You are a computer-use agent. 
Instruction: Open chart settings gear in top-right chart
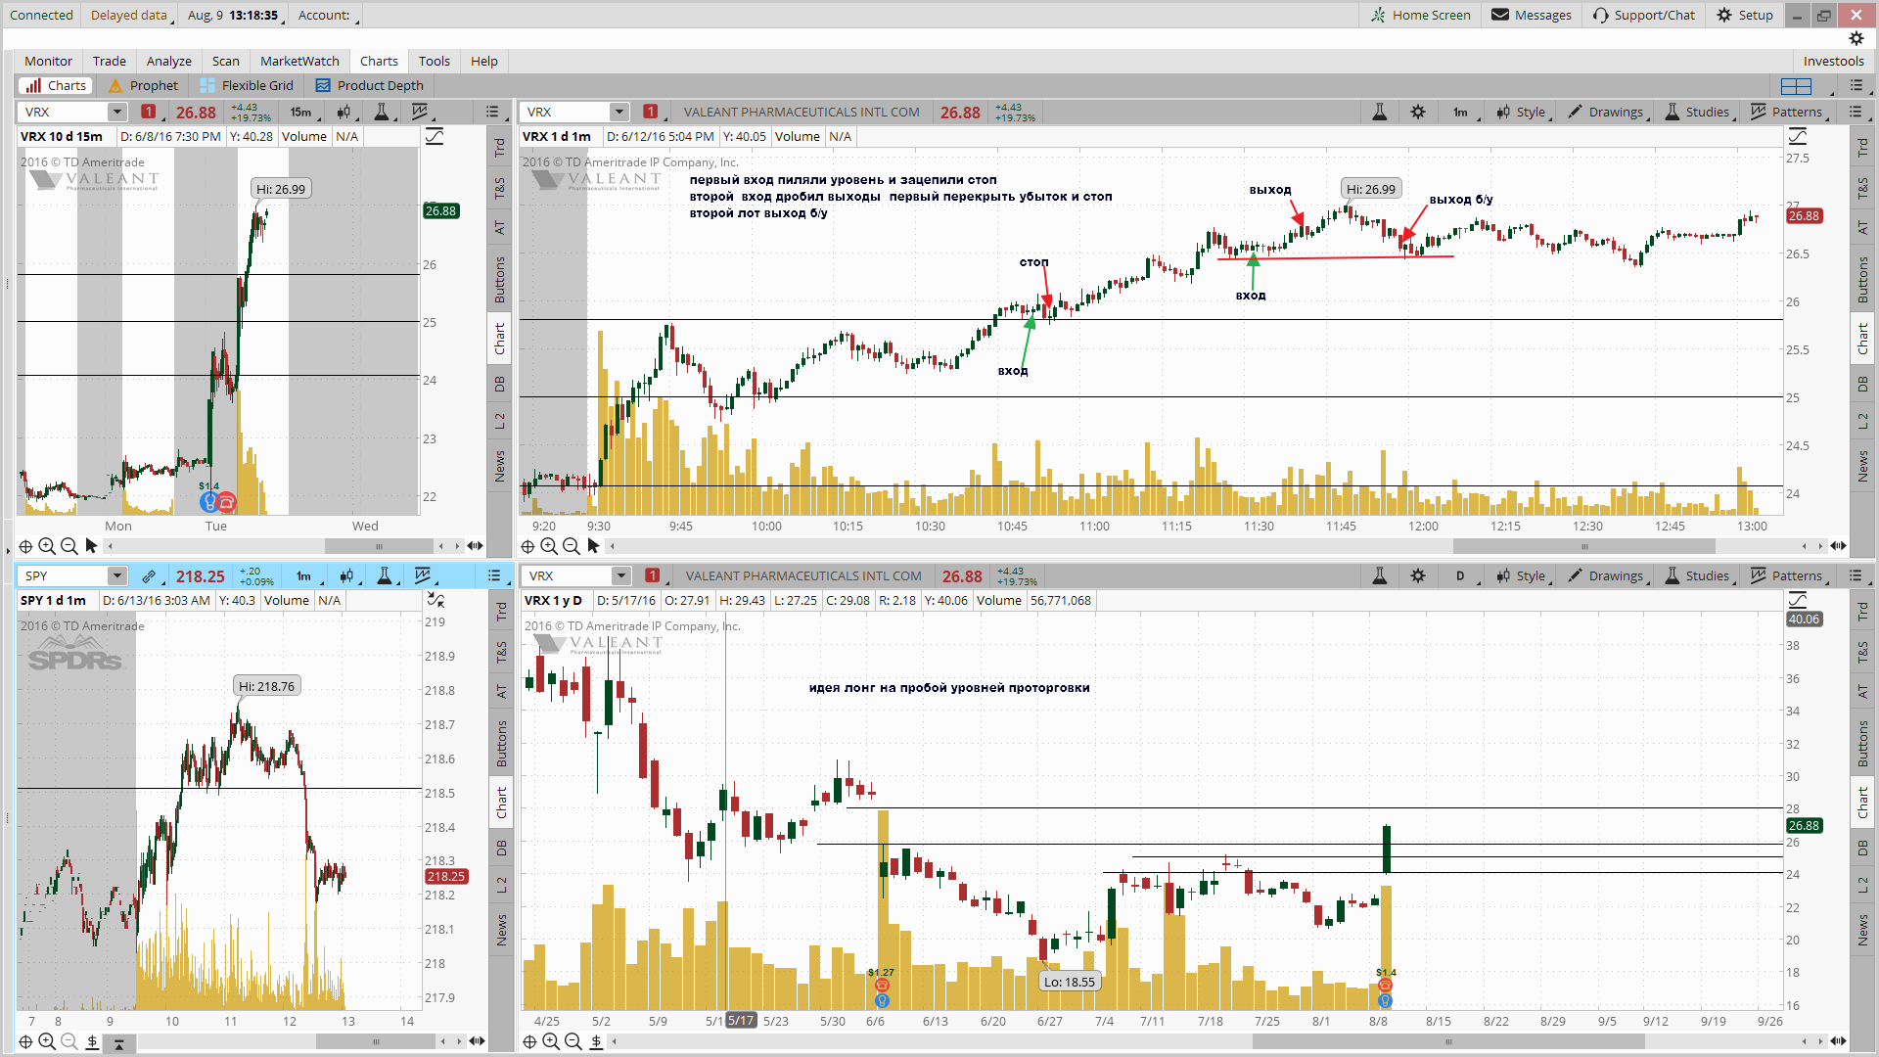(x=1418, y=112)
